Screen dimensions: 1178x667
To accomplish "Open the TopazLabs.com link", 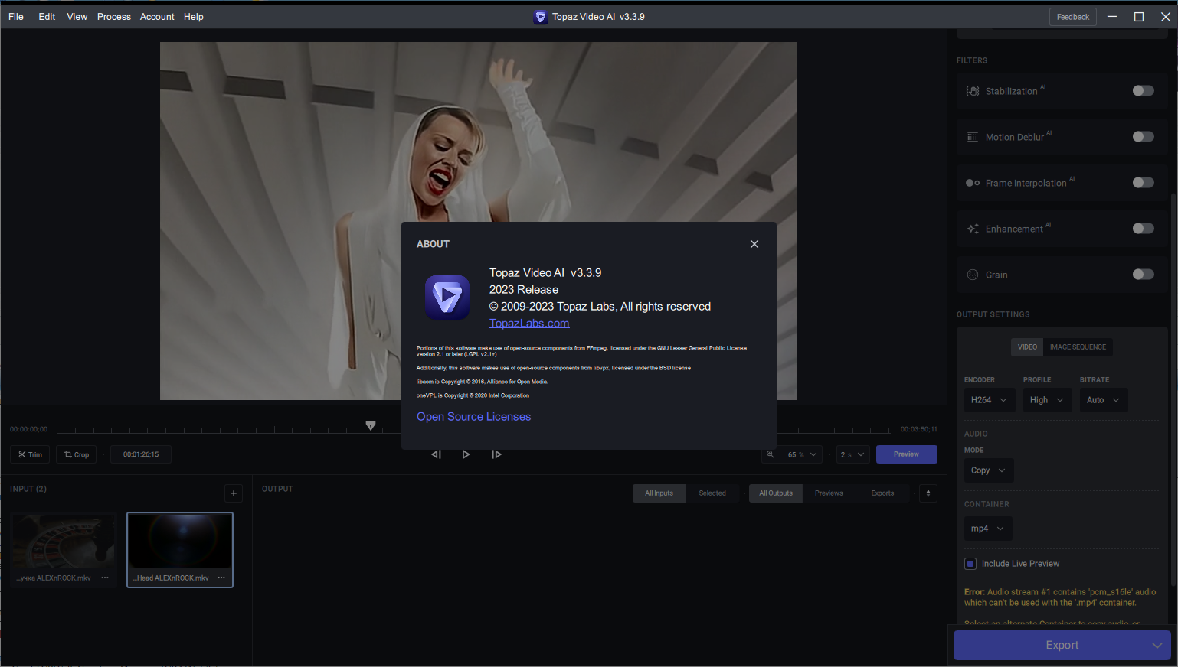I will [529, 323].
